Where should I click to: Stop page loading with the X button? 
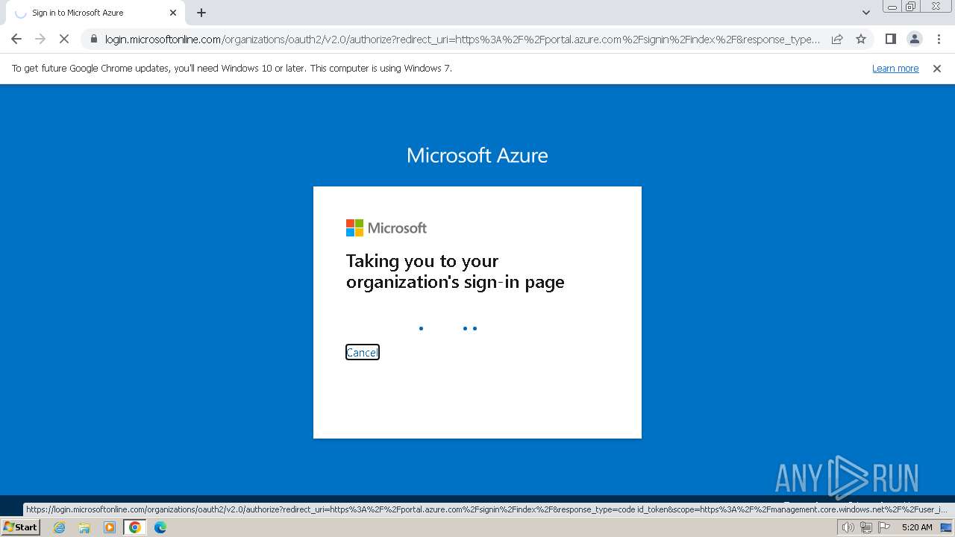pyautogui.click(x=64, y=39)
